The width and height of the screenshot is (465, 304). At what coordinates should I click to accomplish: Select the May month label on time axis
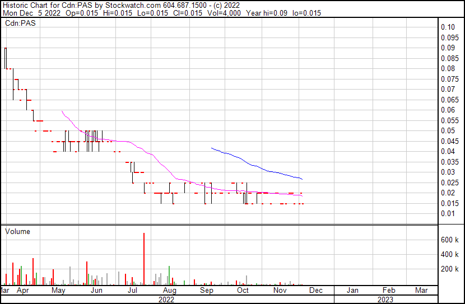(59, 291)
